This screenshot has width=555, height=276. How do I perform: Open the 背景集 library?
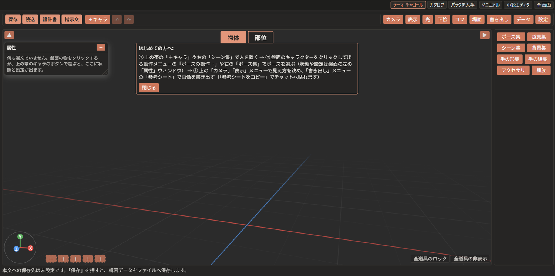(x=539, y=48)
